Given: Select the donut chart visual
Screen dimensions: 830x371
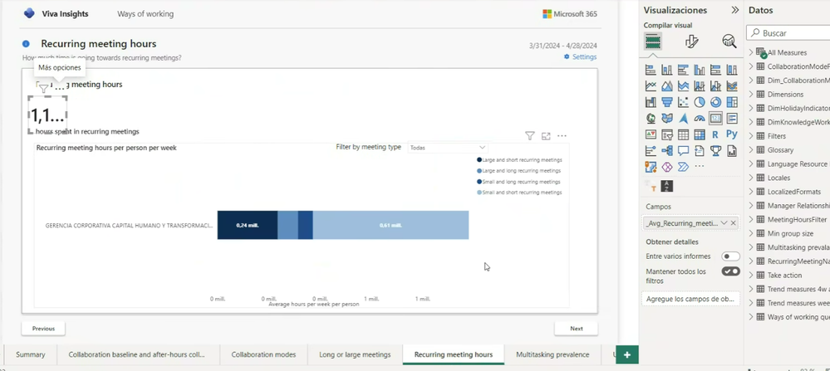Looking at the screenshot, I should click(x=715, y=102).
